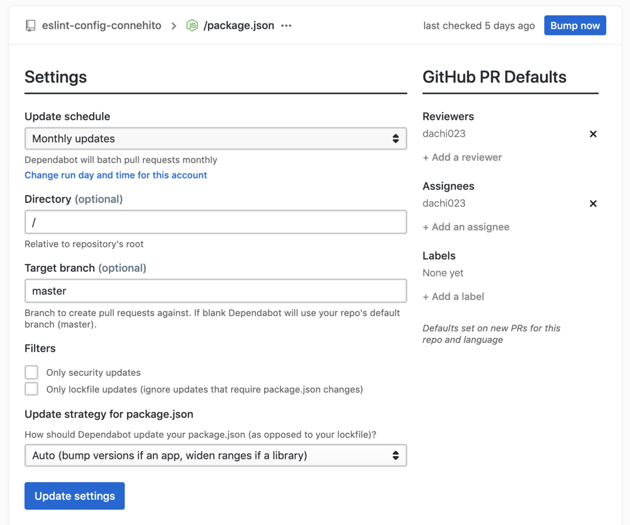630x525 pixels.
Task: Click the GitHub PR Defaults heading
Action: [x=495, y=77]
